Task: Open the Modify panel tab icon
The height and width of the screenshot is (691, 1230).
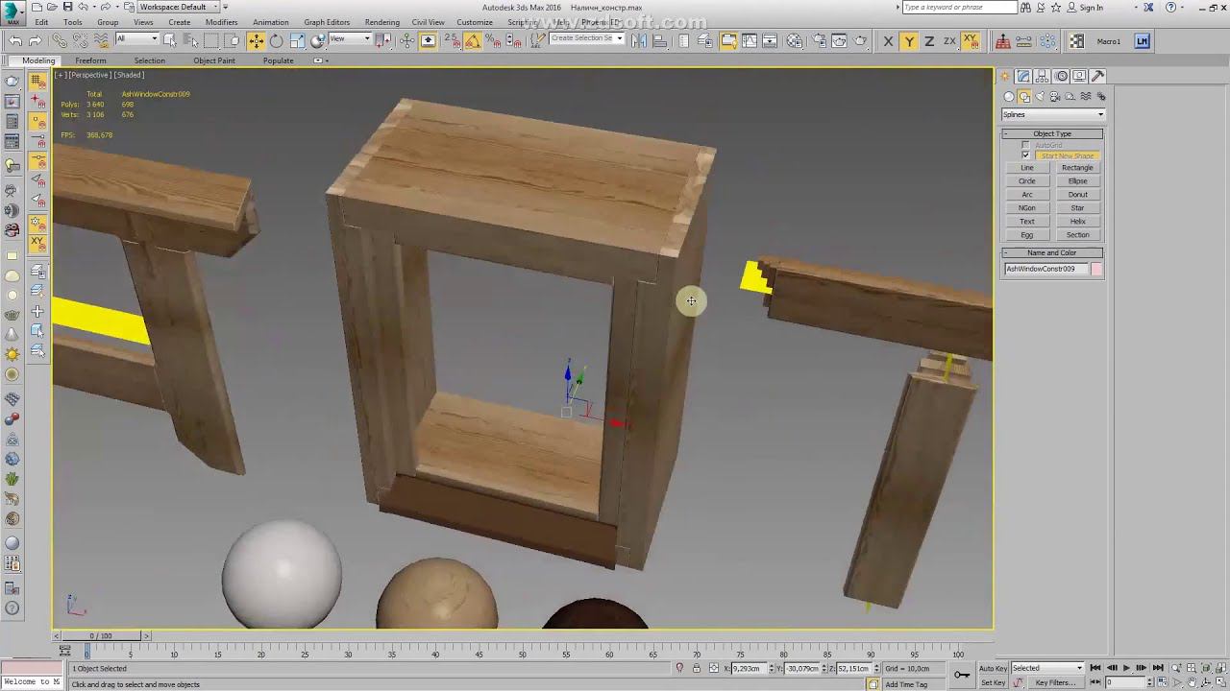Action: [1023, 76]
